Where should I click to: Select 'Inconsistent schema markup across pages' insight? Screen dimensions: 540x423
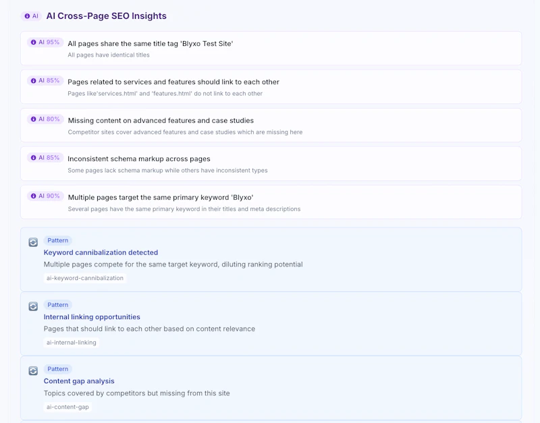[x=271, y=163]
